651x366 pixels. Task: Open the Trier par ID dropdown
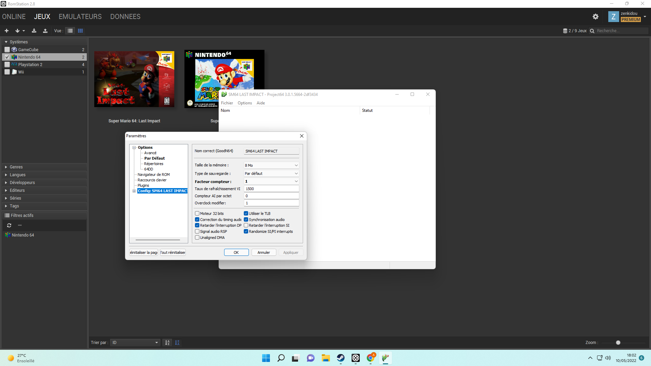135,343
